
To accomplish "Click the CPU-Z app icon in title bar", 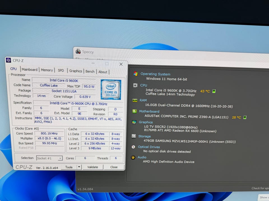I will pyautogui.click(x=8, y=60).
